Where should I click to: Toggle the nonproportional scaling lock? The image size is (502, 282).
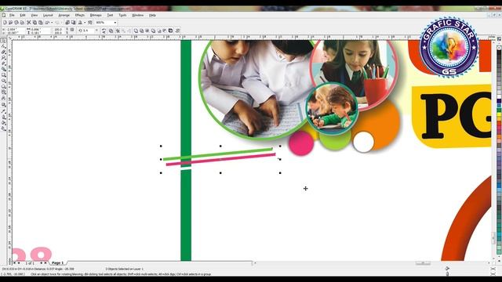pos(72,30)
